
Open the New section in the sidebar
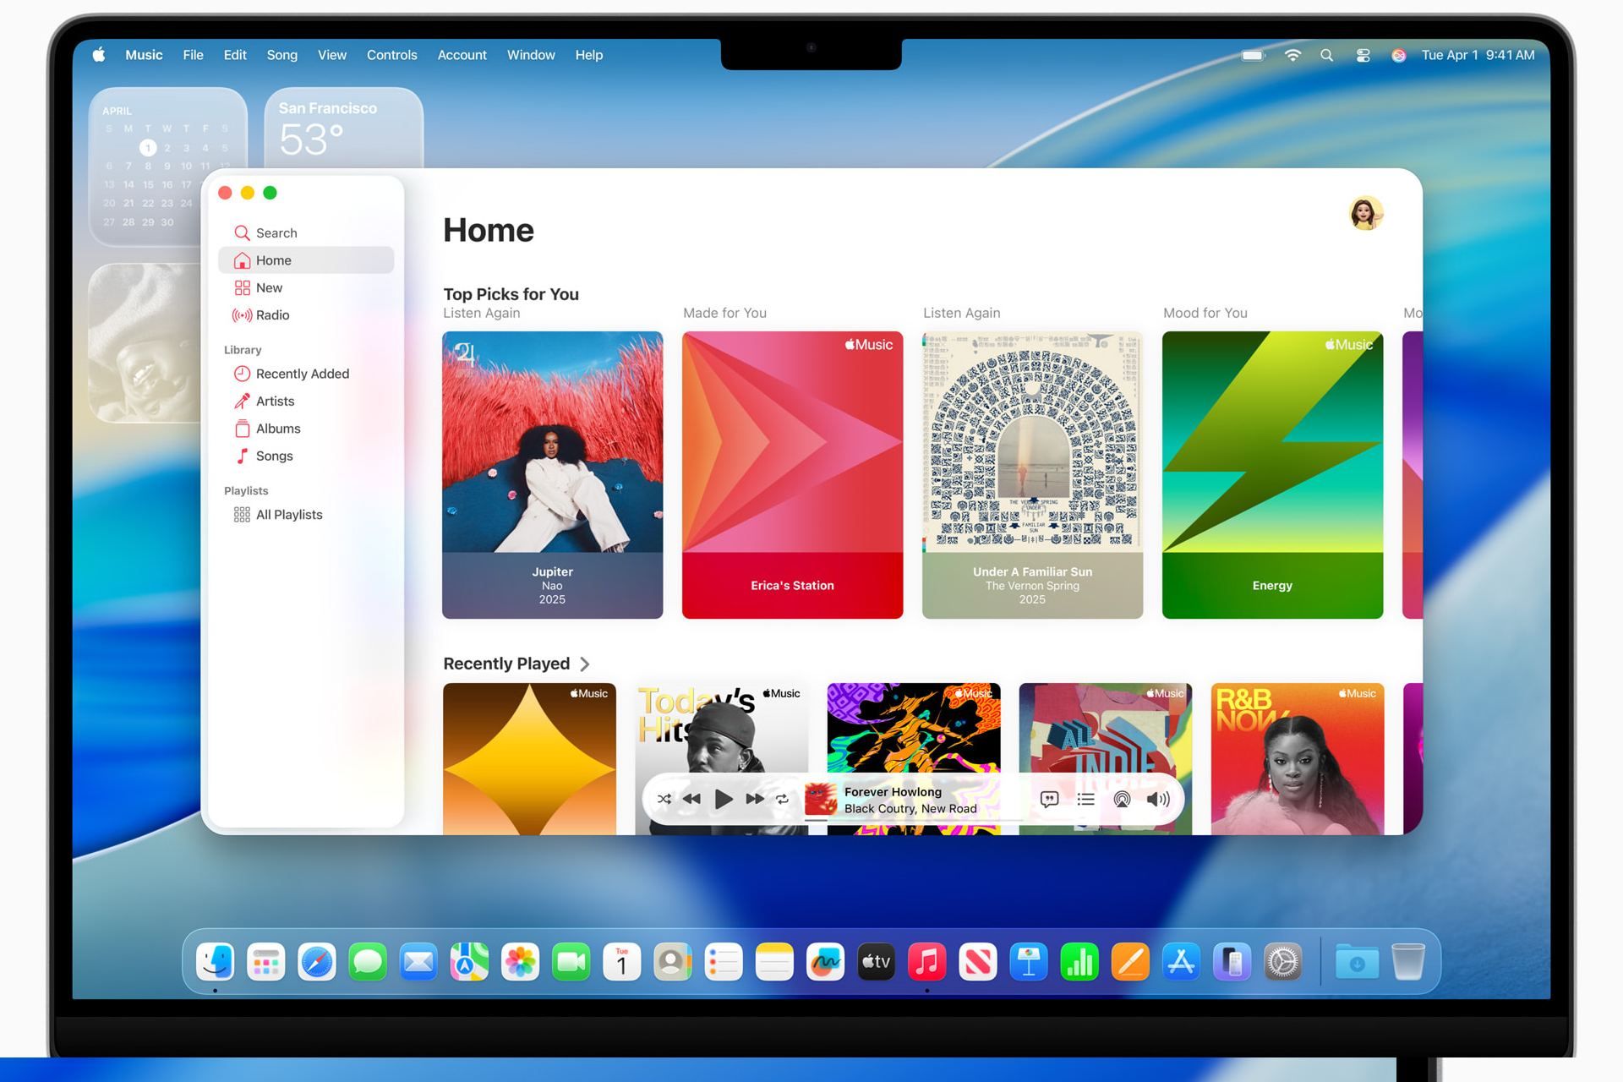[x=306, y=287]
